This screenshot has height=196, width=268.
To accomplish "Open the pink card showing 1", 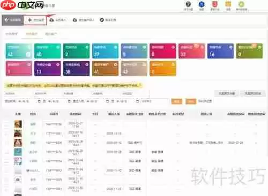I will [19, 68].
